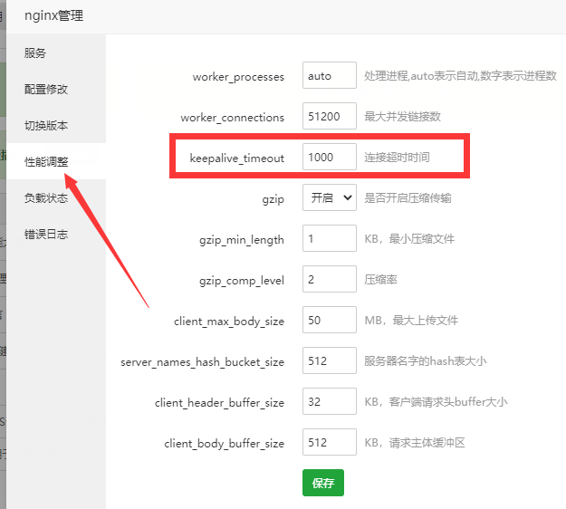
Task: Select 切换版本 in left menu
Action: coord(46,126)
